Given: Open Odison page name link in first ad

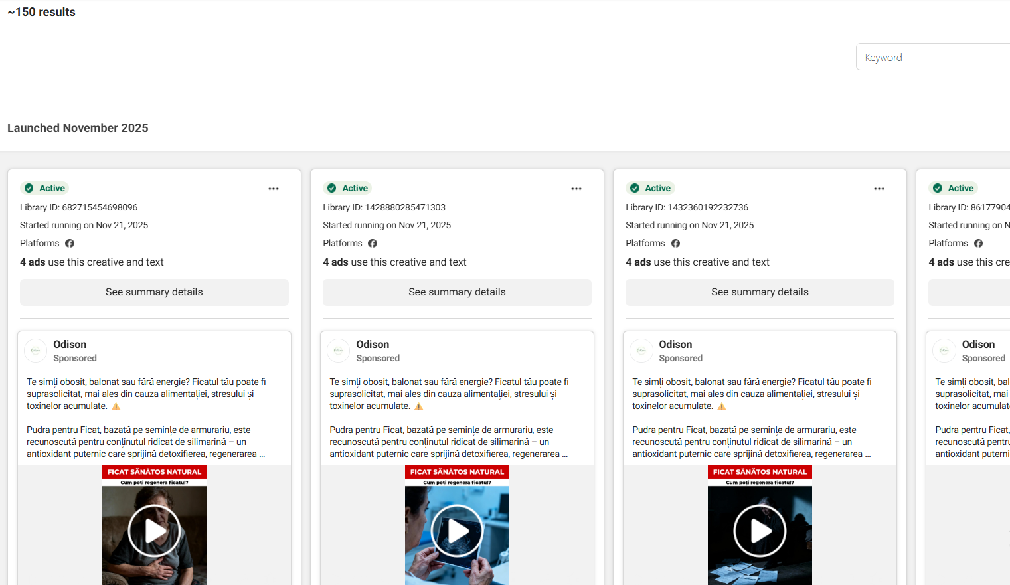Looking at the screenshot, I should click(x=70, y=344).
